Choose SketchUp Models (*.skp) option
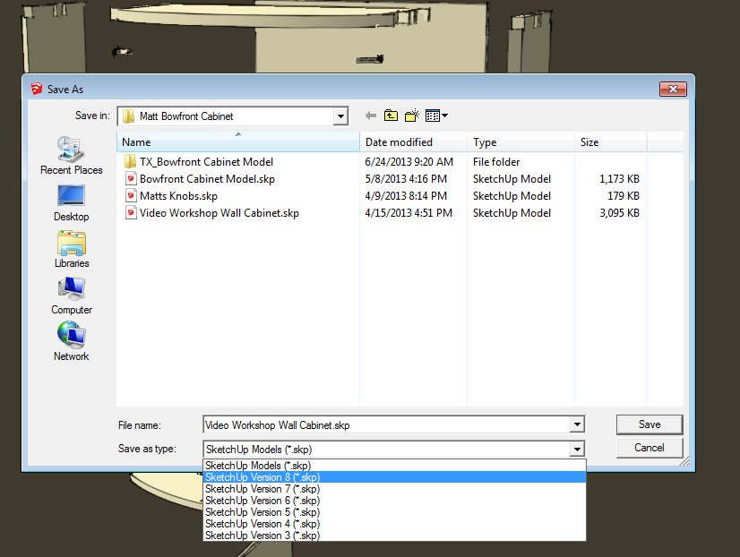740x557 pixels. [394, 466]
